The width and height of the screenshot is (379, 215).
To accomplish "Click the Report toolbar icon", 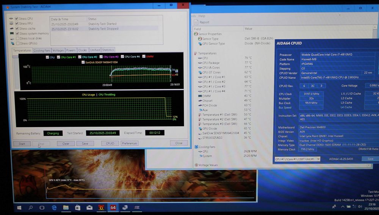I will (x=196, y=22).
